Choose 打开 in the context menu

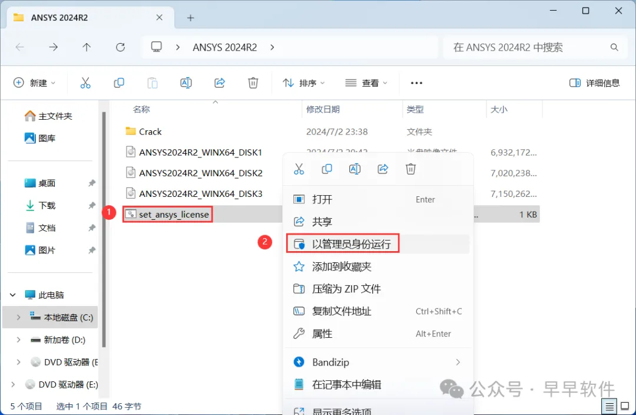tap(378, 199)
